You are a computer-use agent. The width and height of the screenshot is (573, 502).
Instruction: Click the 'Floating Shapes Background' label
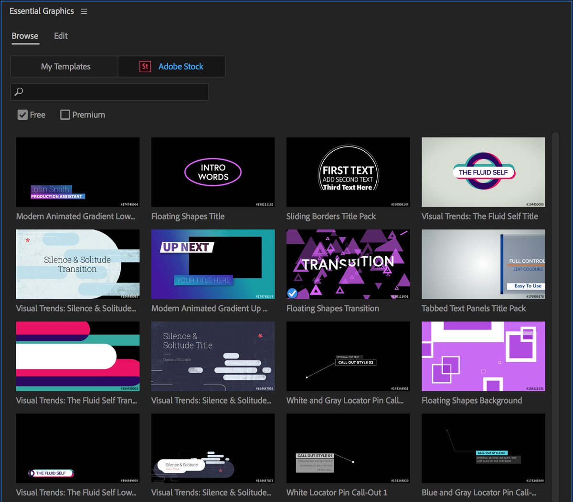pyautogui.click(x=472, y=400)
